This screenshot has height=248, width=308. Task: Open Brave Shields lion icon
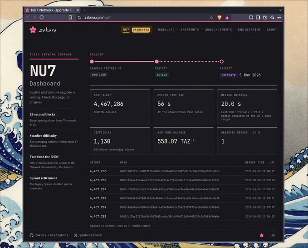coord(220,18)
